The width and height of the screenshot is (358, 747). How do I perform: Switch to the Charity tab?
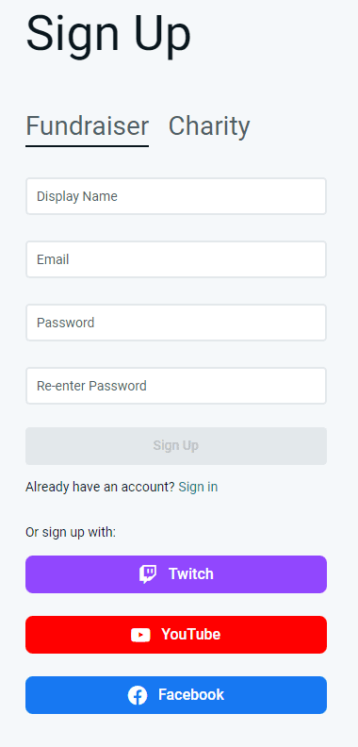coord(209,125)
